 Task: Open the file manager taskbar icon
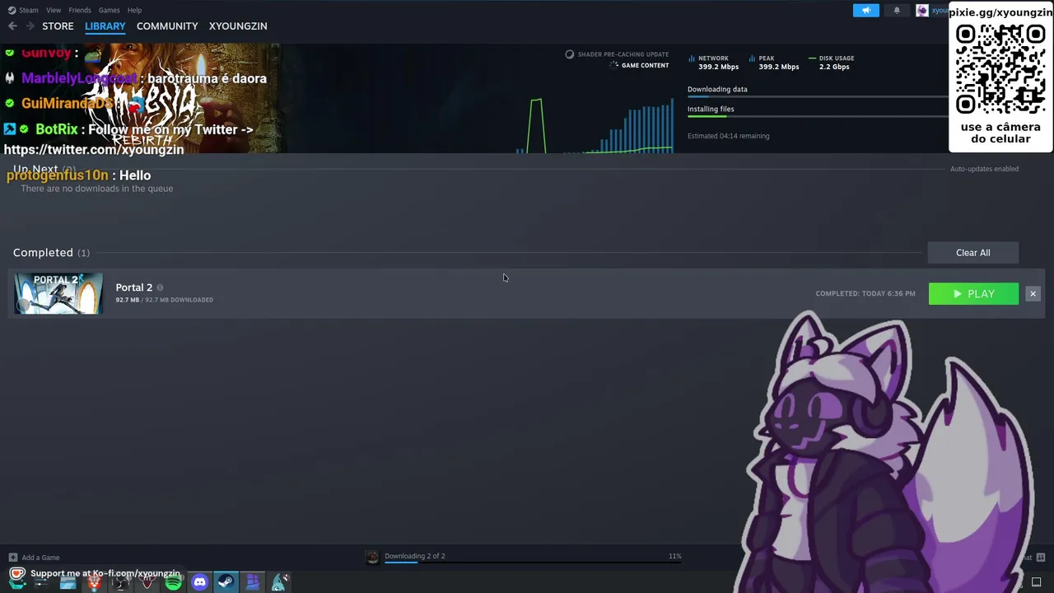click(68, 582)
